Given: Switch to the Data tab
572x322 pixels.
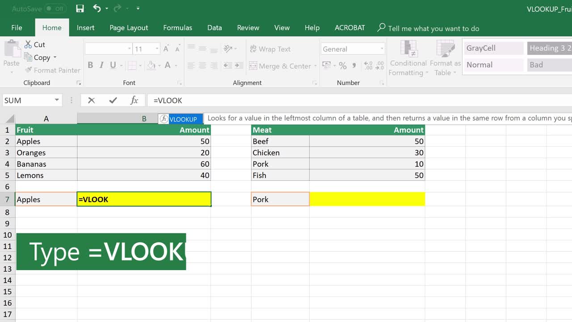Looking at the screenshot, I should [x=214, y=28].
